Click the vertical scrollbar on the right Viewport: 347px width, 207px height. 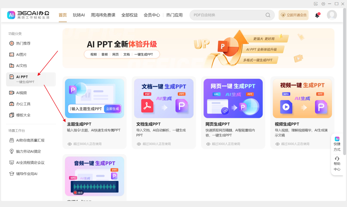click(344, 87)
